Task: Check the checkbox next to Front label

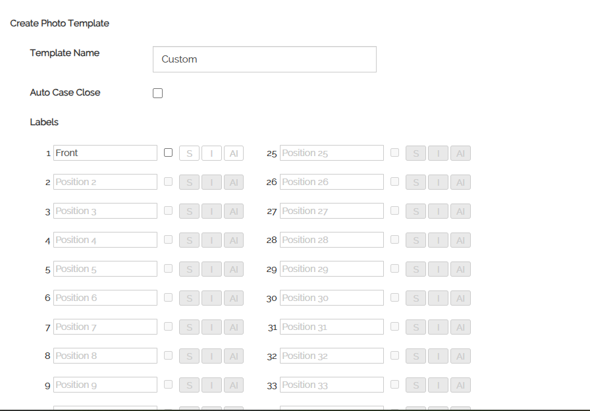Action: point(168,153)
